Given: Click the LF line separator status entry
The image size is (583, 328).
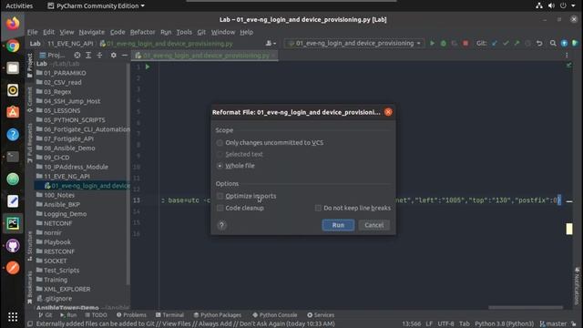Looking at the screenshot, I should click(x=429, y=323).
